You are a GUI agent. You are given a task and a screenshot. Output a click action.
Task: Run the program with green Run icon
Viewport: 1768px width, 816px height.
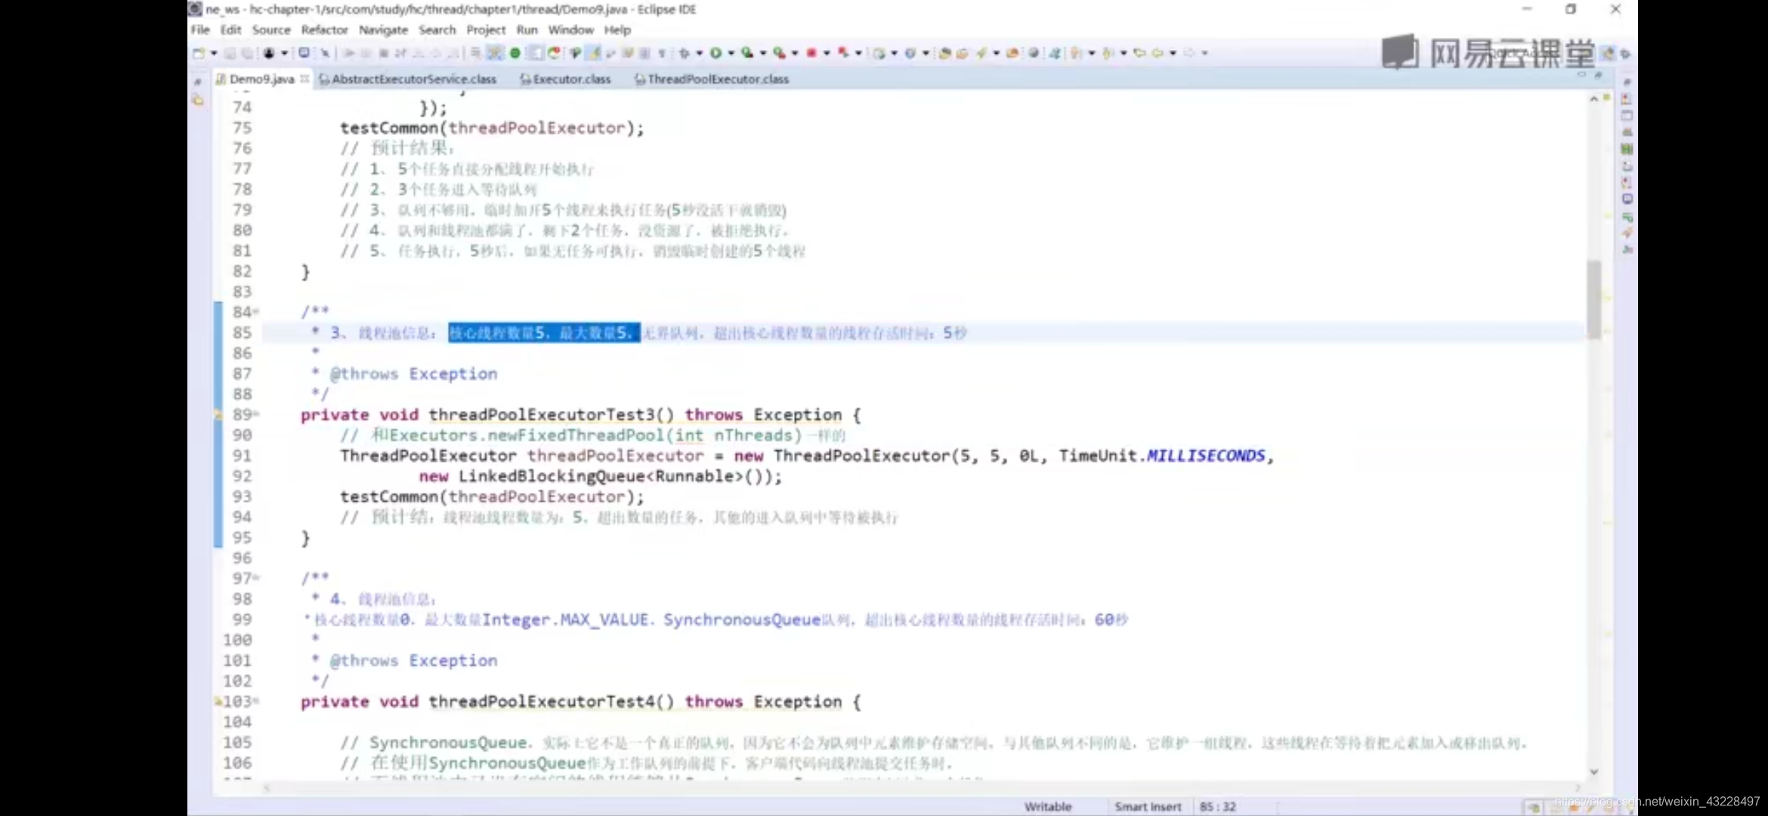(x=716, y=53)
